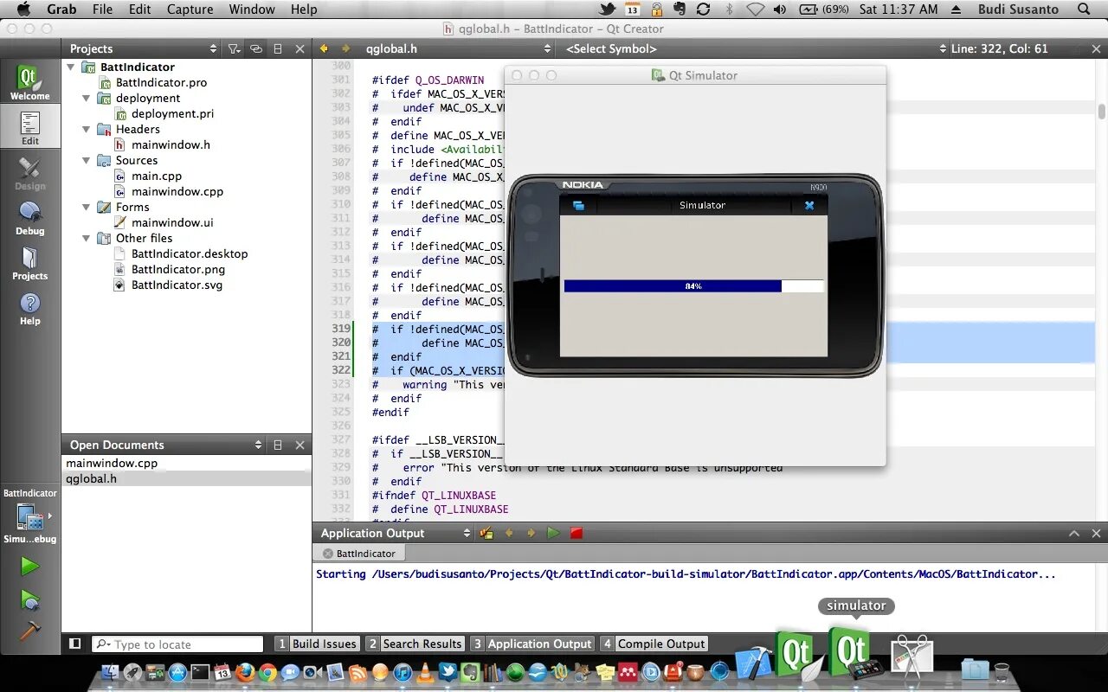Screen dimensions: 1108x692
Task: Build project with the hammer icon
Action: [x=29, y=631]
